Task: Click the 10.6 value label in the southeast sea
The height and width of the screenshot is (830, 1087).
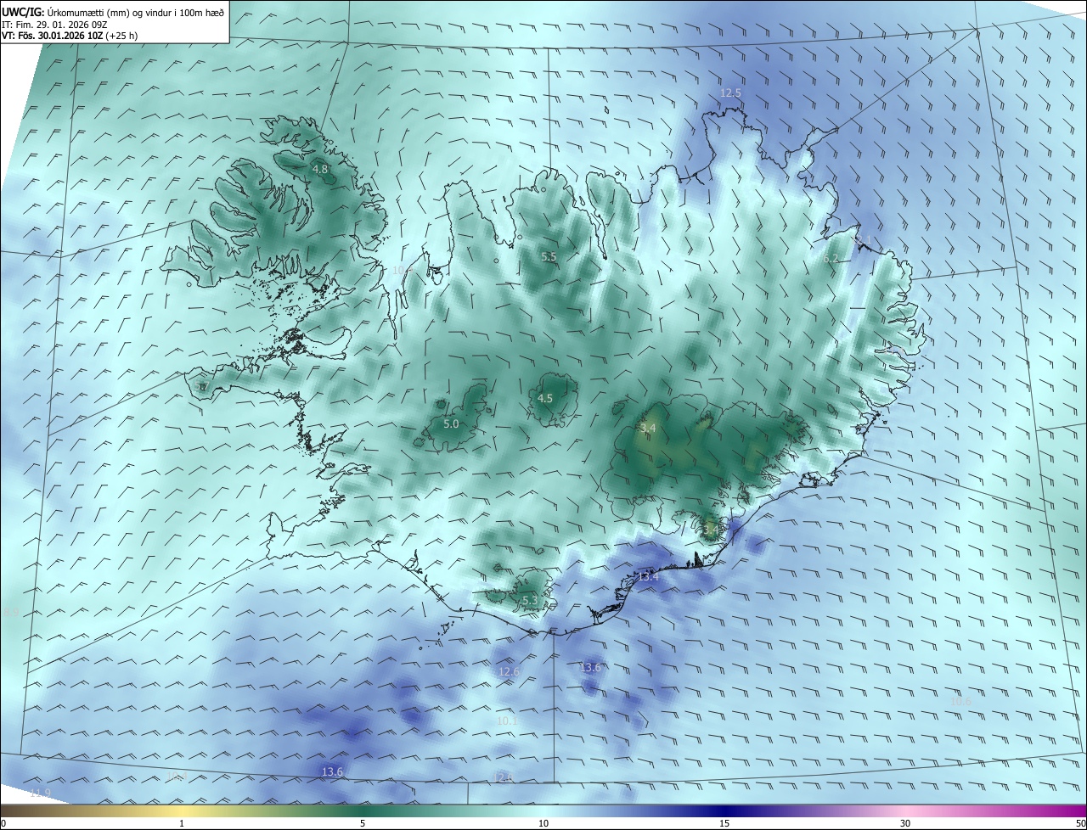Action: coord(960,702)
